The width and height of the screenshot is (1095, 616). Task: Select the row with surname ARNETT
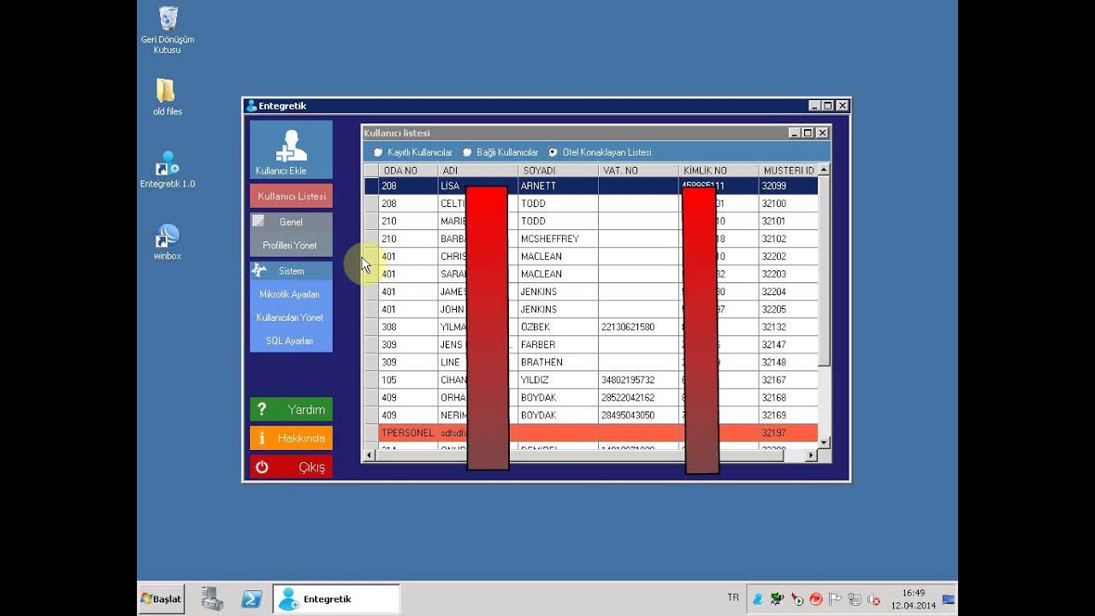pos(590,186)
